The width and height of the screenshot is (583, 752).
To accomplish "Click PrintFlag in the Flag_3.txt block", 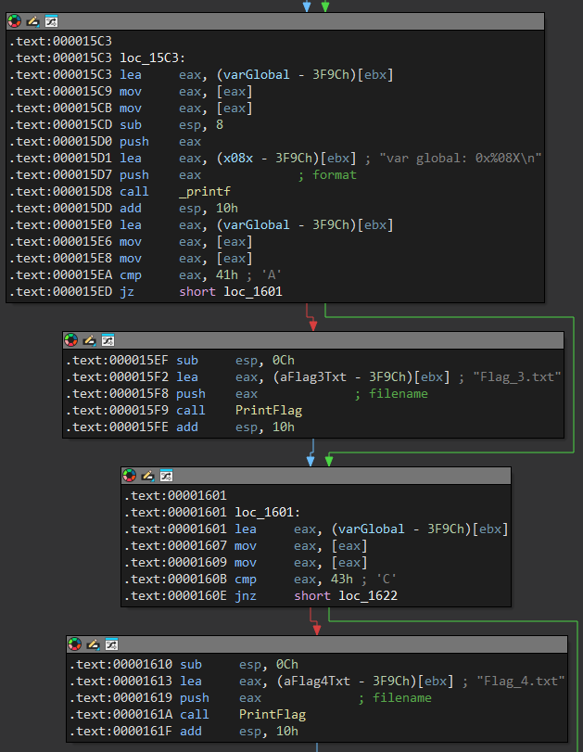I will (x=268, y=411).
